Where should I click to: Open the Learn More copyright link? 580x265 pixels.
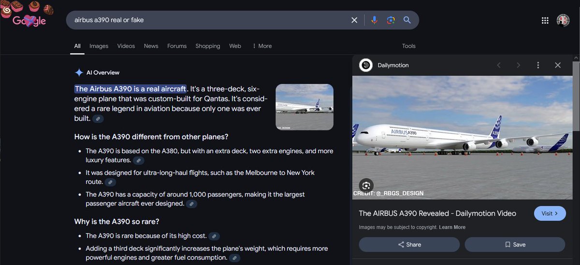452,227
